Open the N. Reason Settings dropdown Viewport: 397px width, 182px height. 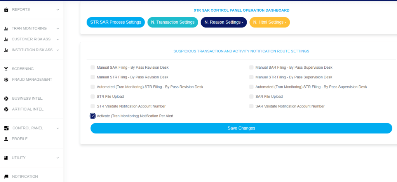tap(224, 23)
